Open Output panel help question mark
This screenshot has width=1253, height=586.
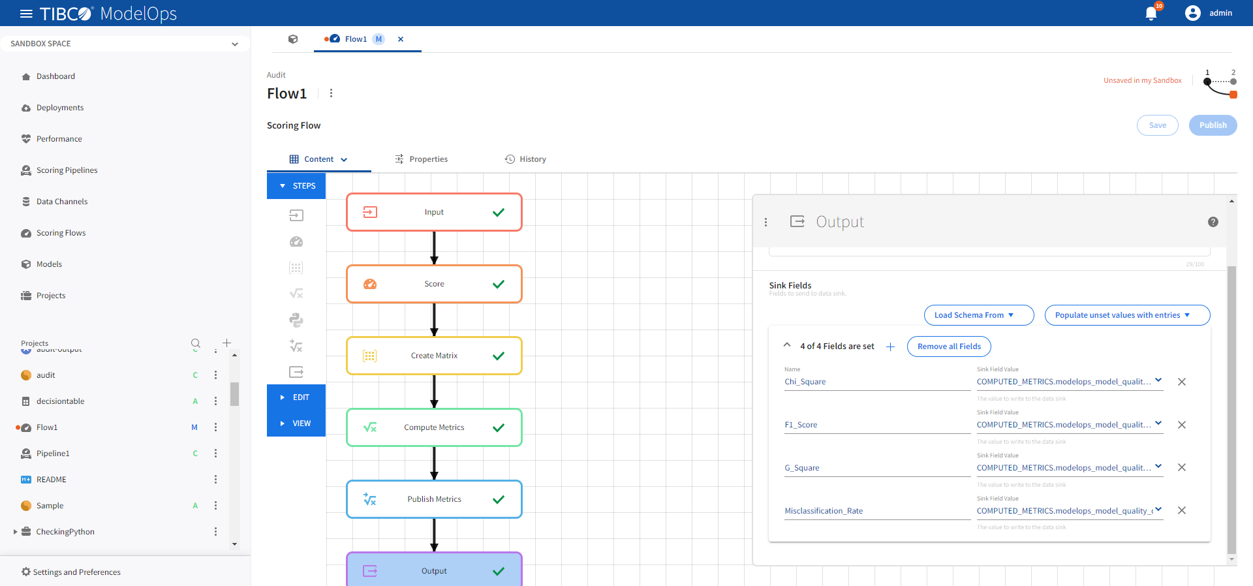[1213, 222]
